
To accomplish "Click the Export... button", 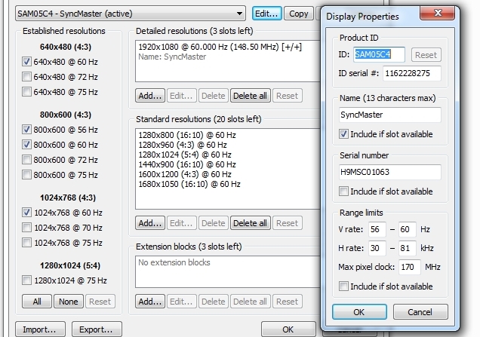I will (97, 329).
